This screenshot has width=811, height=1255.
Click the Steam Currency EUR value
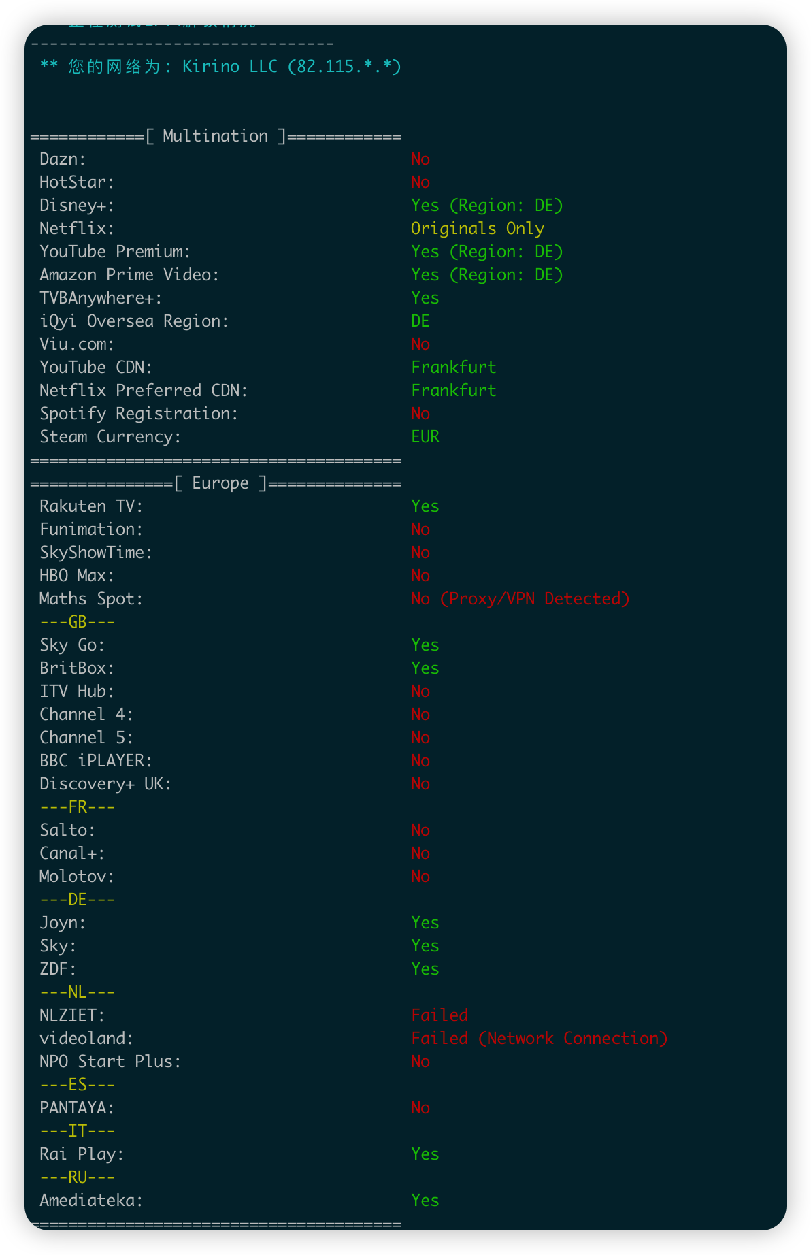pyautogui.click(x=425, y=437)
